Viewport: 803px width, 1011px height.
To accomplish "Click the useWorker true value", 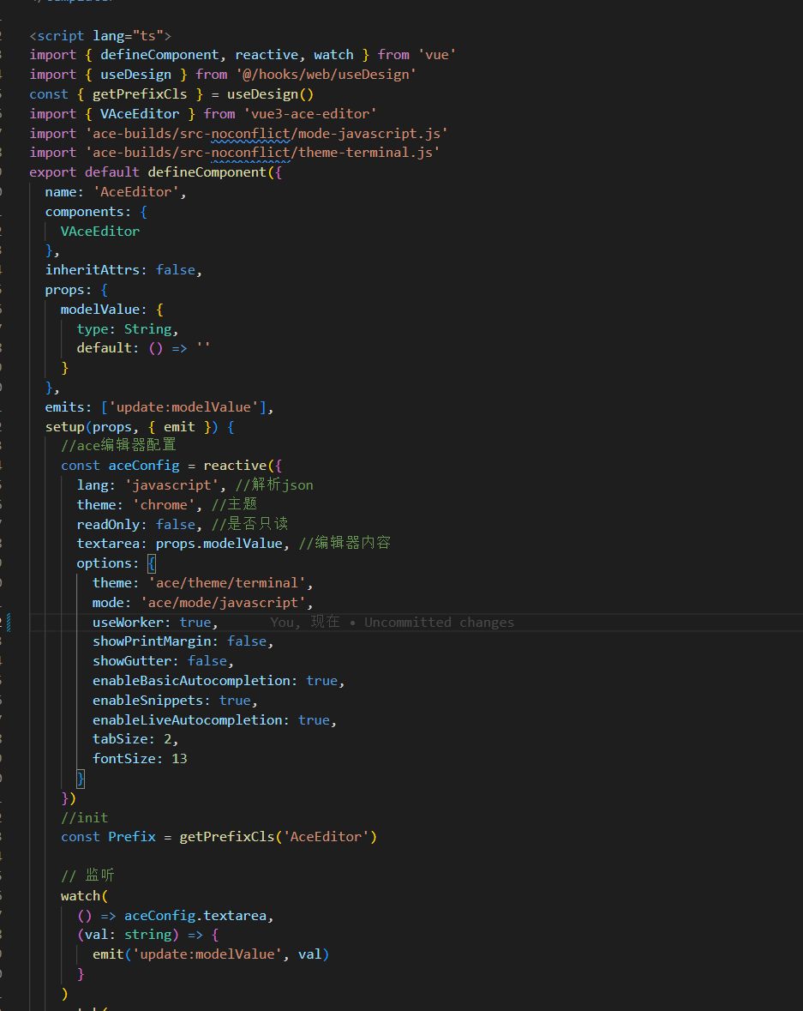I will (x=195, y=622).
